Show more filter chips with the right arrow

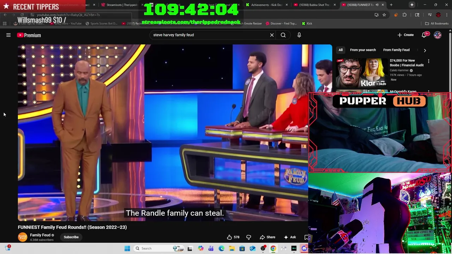pyautogui.click(x=425, y=50)
